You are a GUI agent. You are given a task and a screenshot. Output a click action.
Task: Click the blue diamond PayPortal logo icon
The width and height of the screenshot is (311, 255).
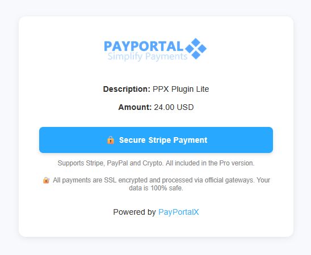(x=196, y=49)
